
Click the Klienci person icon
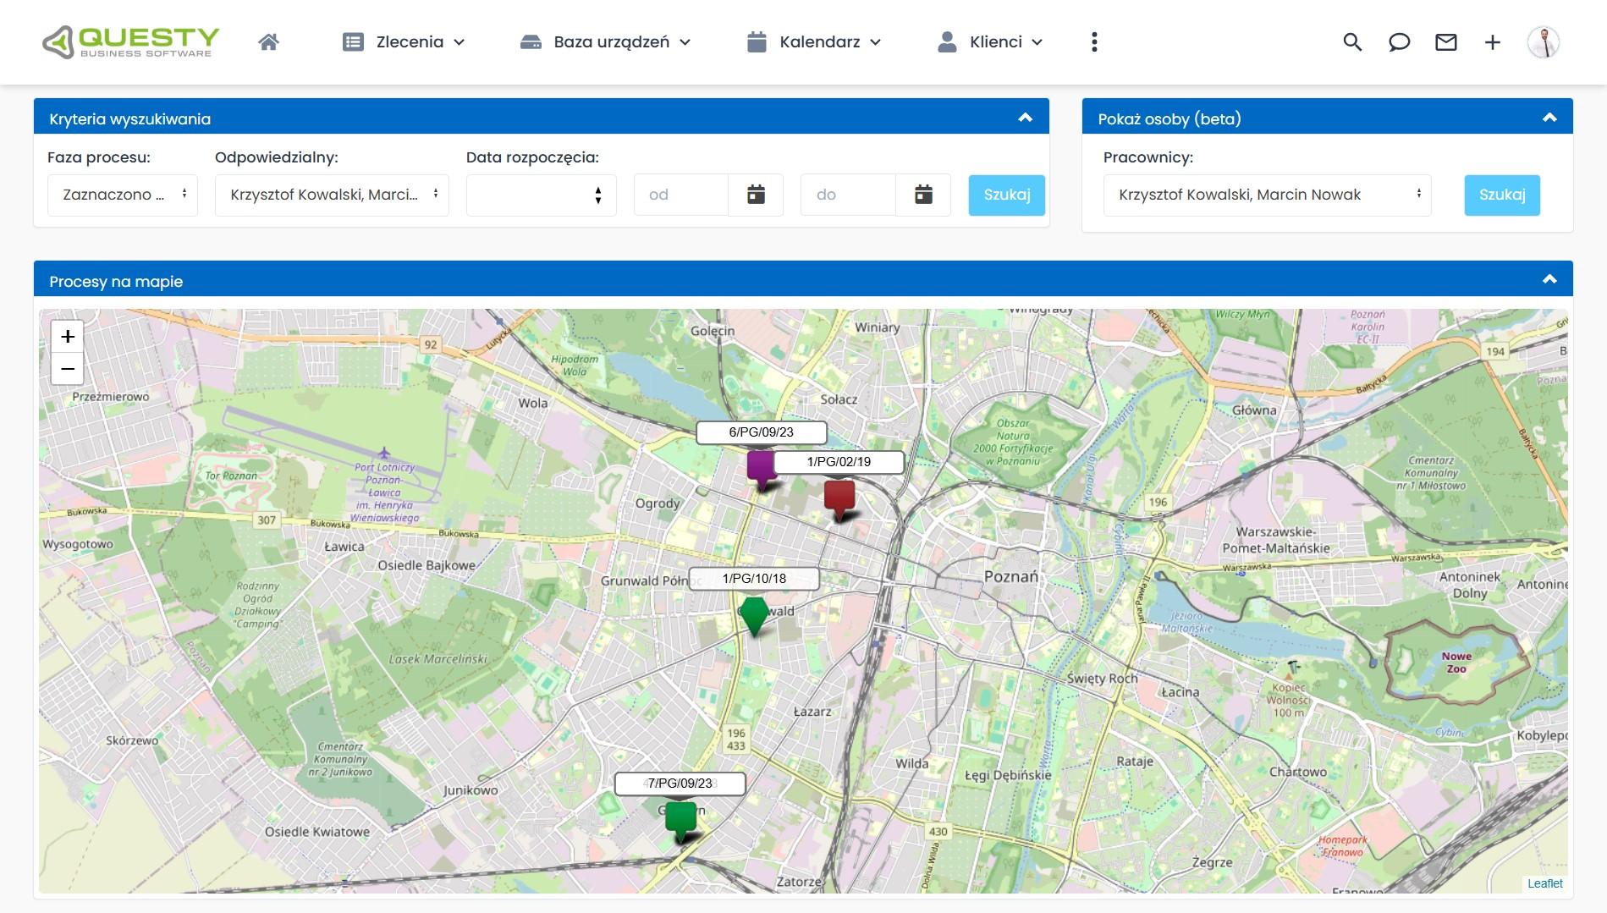point(947,41)
